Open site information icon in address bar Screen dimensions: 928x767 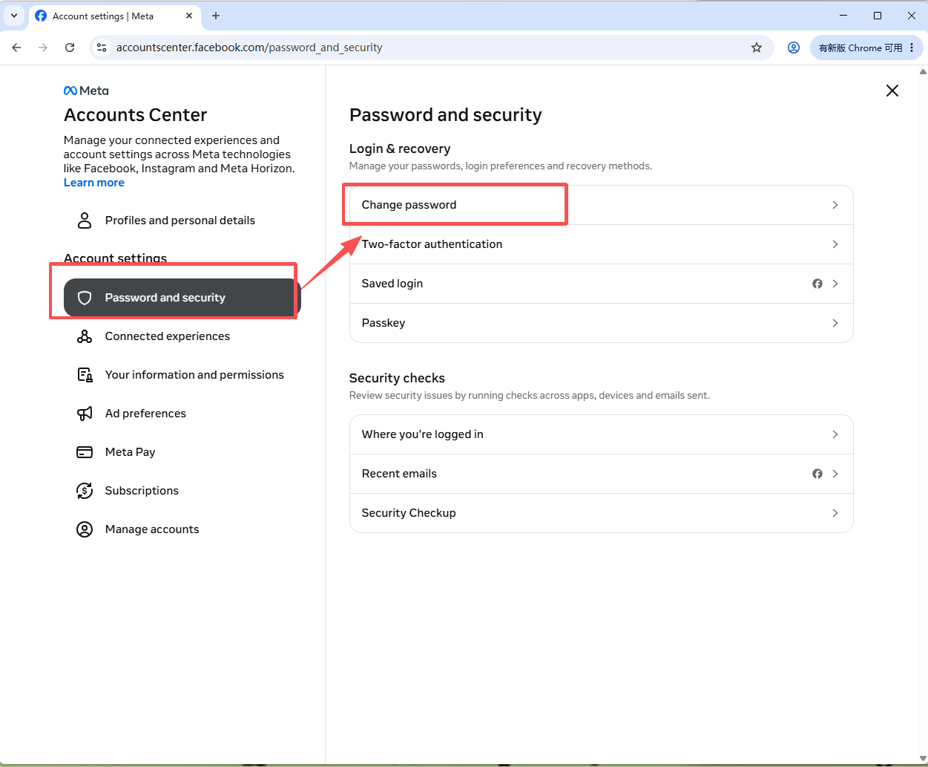102,48
